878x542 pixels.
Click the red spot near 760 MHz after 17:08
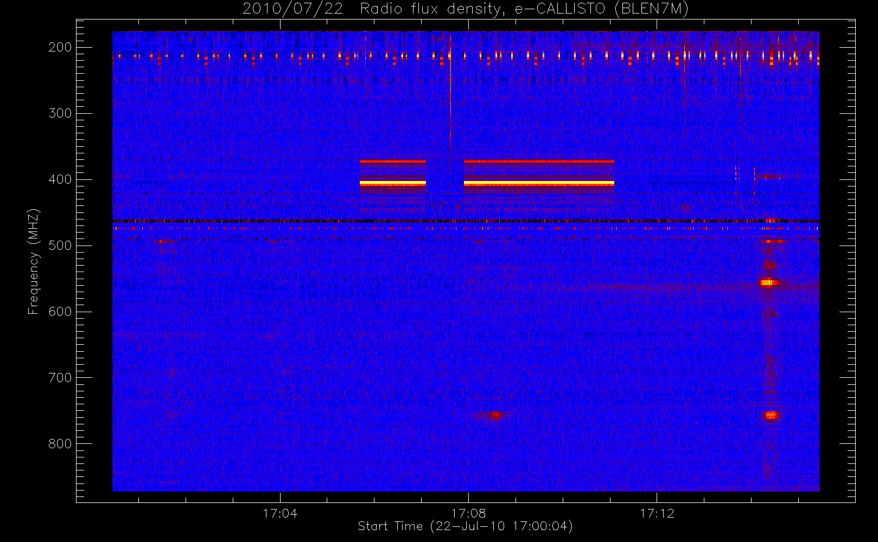[495, 416]
